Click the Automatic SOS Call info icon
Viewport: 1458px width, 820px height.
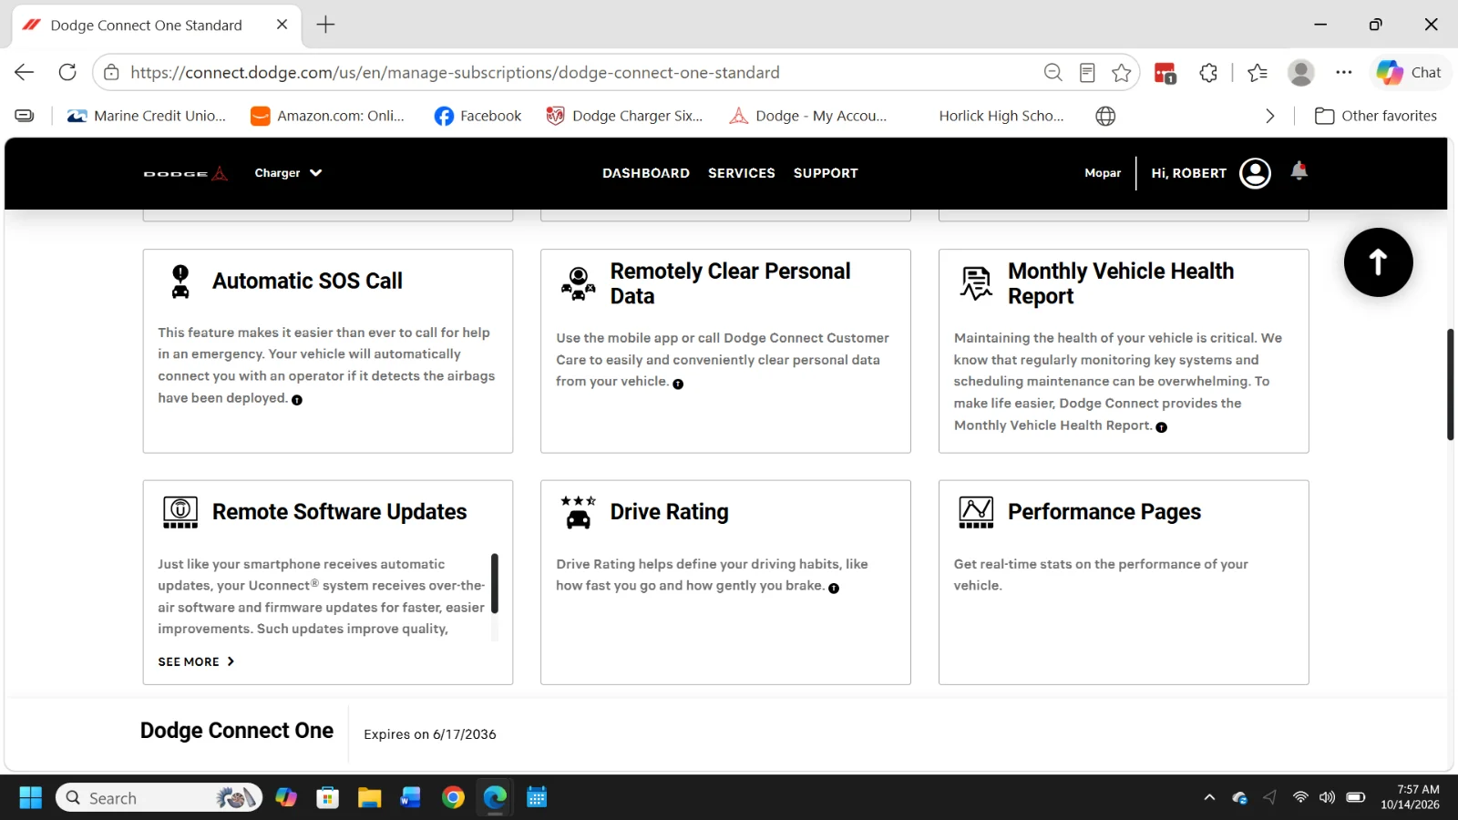[297, 400]
